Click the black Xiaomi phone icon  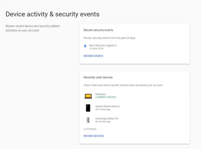pos(88,108)
